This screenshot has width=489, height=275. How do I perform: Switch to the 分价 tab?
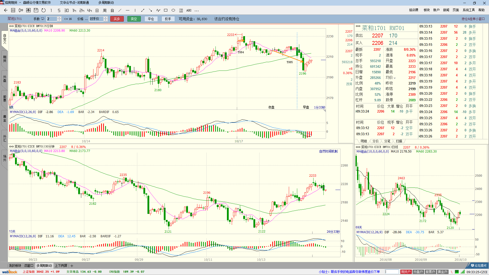point(375,141)
